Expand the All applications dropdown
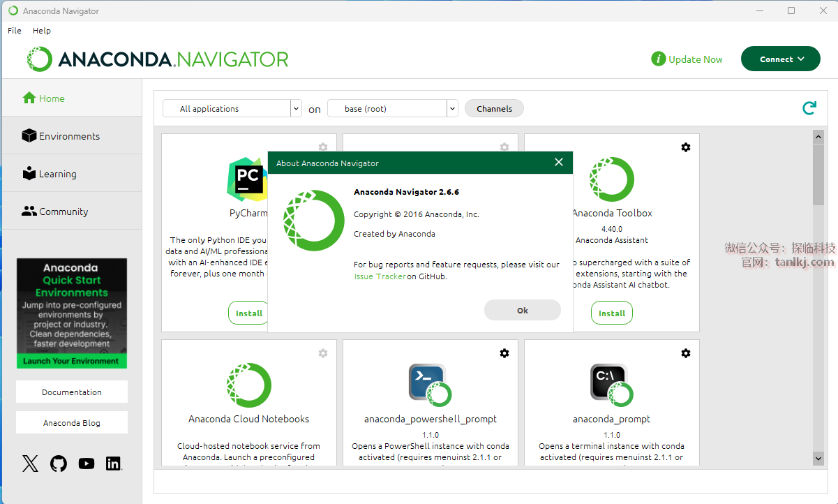 [x=296, y=109]
